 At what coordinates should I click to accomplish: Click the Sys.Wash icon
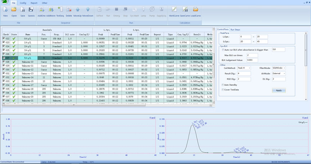[x=135, y=9]
